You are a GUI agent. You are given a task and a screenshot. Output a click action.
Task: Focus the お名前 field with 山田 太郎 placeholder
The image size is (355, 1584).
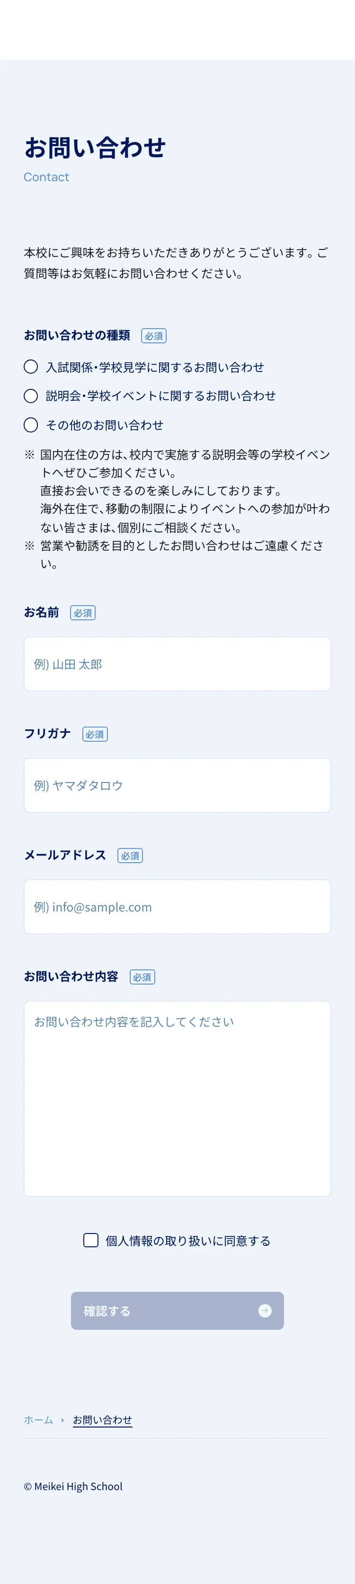[177, 664]
